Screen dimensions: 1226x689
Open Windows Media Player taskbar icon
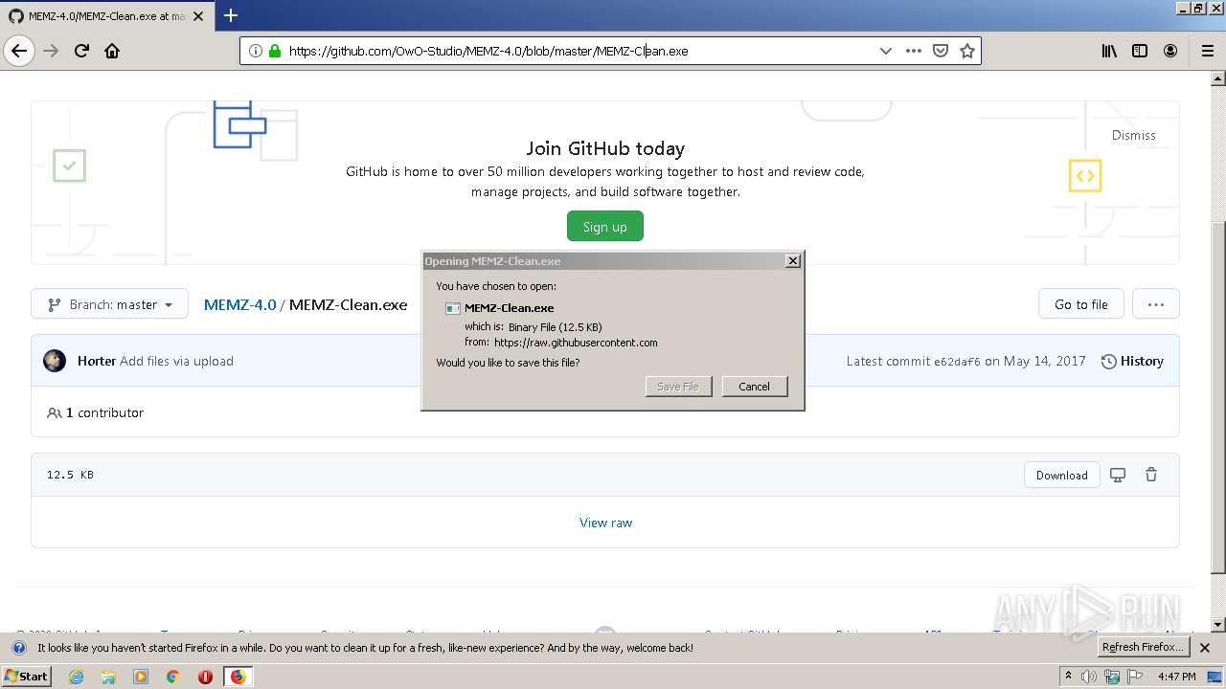(141, 677)
